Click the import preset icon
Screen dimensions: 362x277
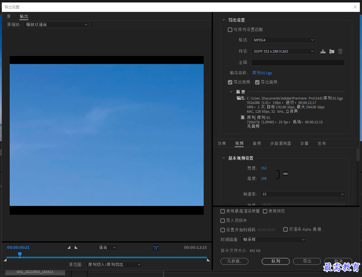pos(332,51)
